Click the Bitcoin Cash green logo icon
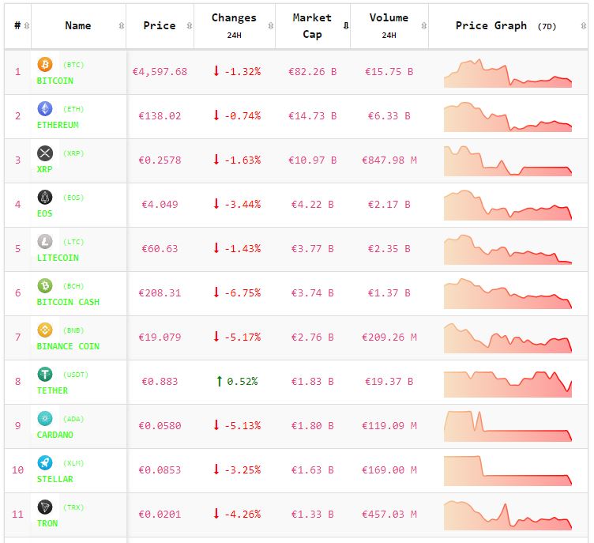Image resolution: width=594 pixels, height=543 pixels. (45, 286)
